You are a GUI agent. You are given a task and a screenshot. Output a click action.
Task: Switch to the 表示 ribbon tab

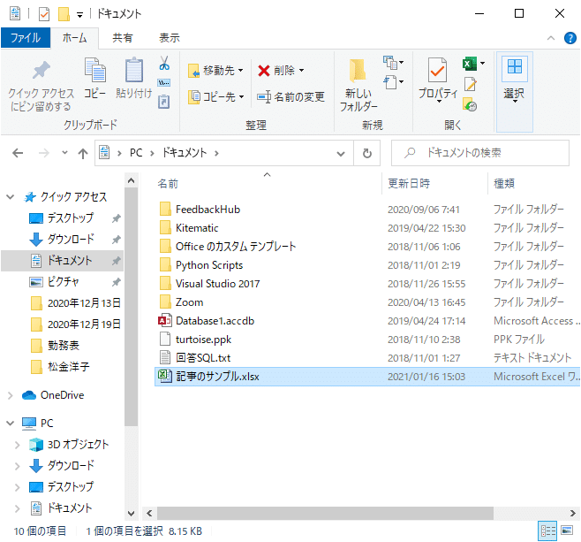tap(170, 38)
